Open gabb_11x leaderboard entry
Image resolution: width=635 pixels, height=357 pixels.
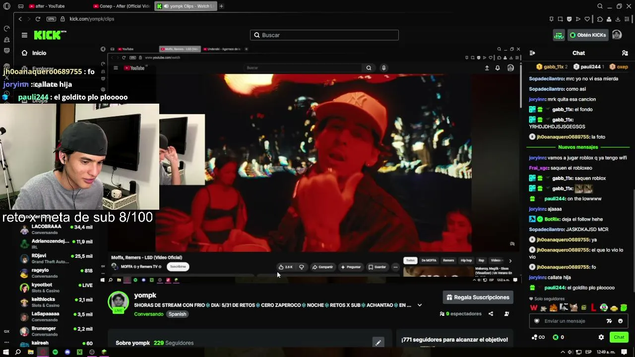[552, 67]
